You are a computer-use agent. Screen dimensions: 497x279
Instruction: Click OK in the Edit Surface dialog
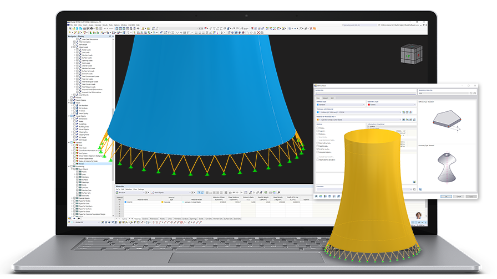point(447,197)
